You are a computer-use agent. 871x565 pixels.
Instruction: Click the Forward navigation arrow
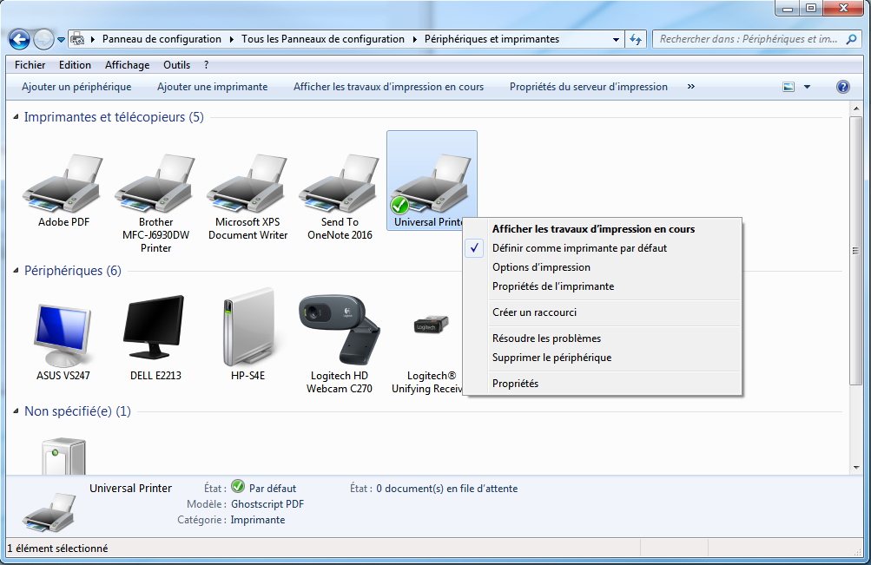tap(43, 39)
